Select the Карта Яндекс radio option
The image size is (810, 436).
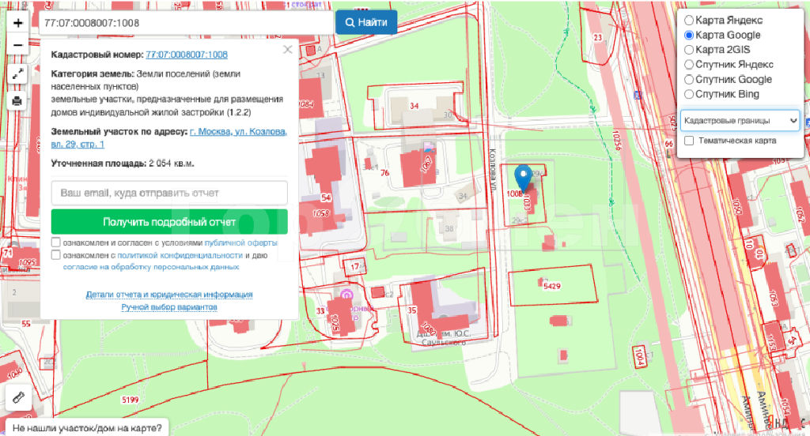tap(689, 20)
